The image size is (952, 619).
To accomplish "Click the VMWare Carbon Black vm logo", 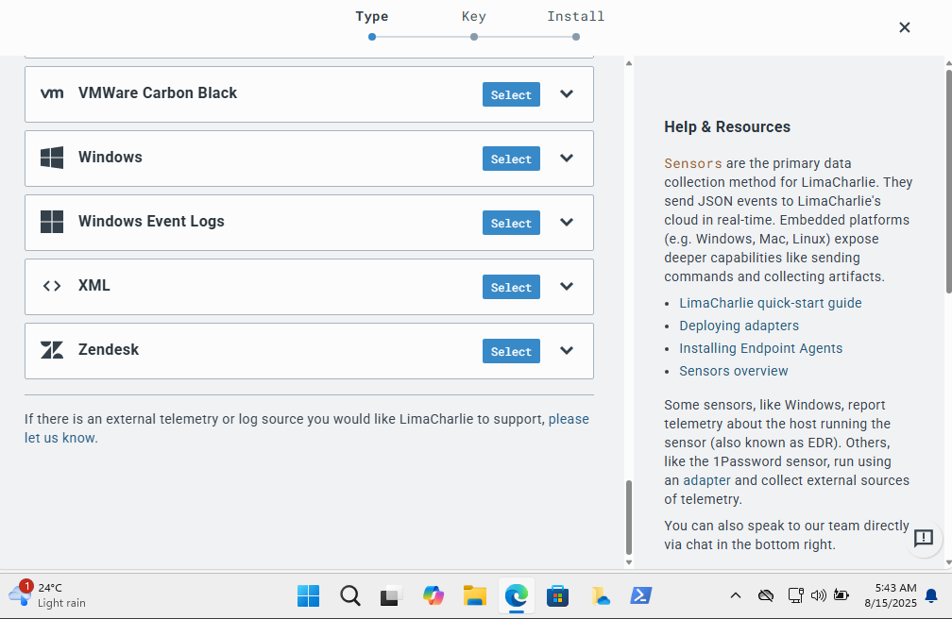I will (52, 93).
